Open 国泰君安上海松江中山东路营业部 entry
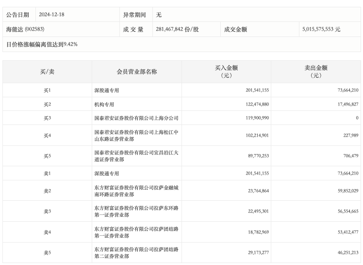Viewport: 363px width, 265px height. pyautogui.click(x=136, y=135)
